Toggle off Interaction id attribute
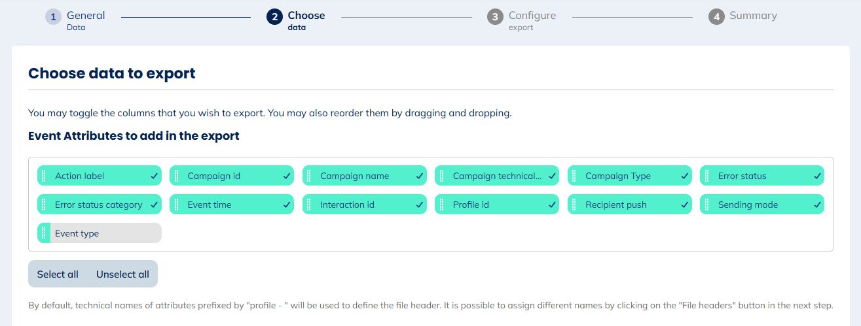 420,204
